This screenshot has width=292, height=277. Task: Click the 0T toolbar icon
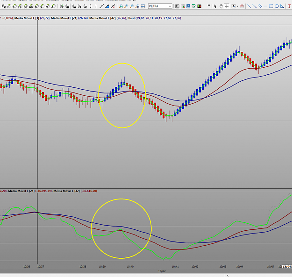79,7
